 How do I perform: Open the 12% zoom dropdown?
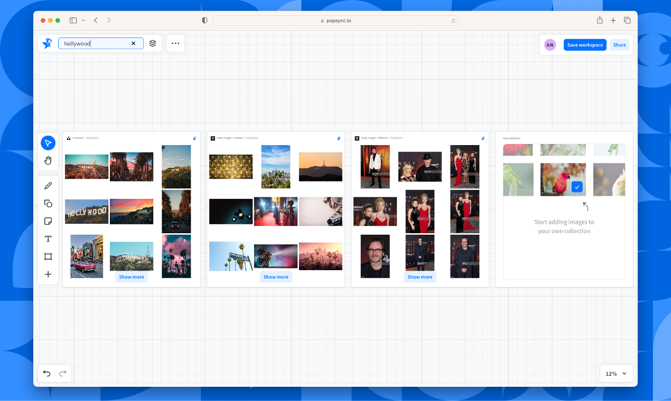616,374
